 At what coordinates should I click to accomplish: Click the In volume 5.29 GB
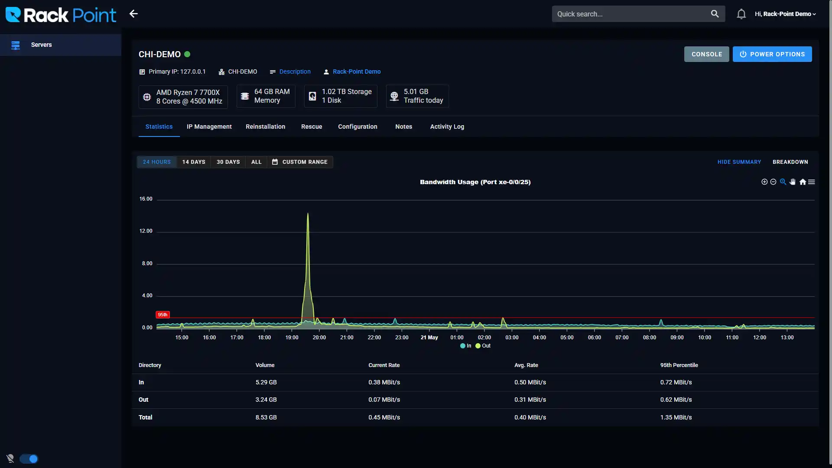click(266, 383)
